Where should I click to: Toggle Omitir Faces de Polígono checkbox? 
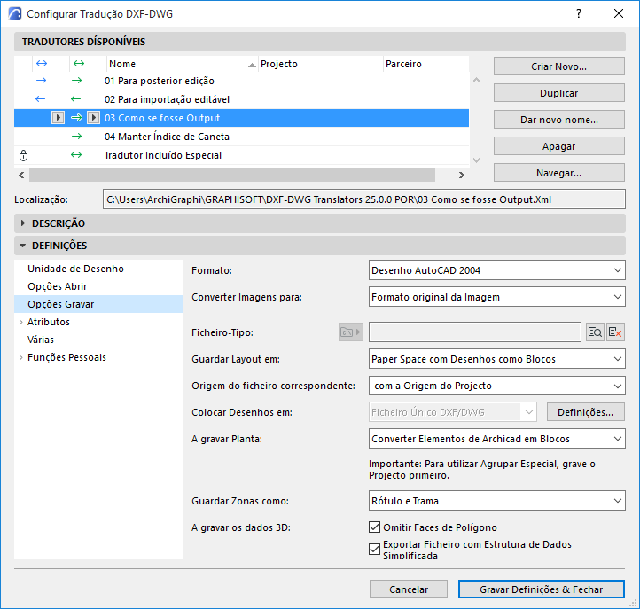pyautogui.click(x=374, y=527)
